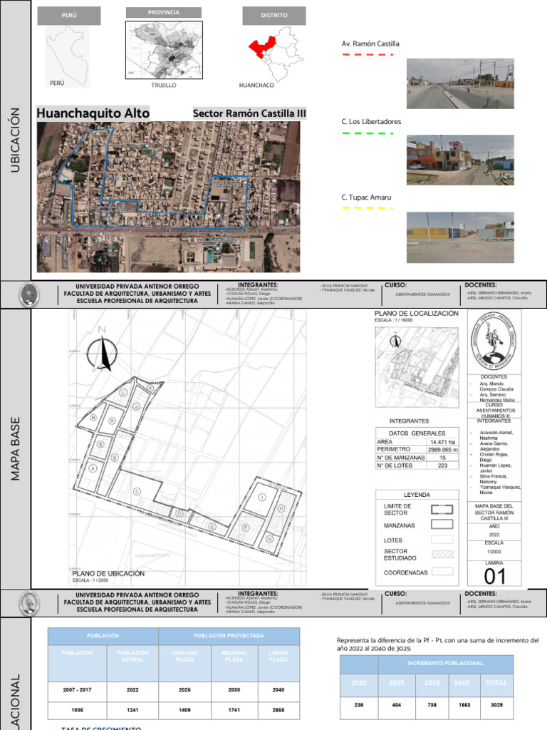Select the block E marker on the base map
This screenshot has width=547, height=730.
(212, 527)
